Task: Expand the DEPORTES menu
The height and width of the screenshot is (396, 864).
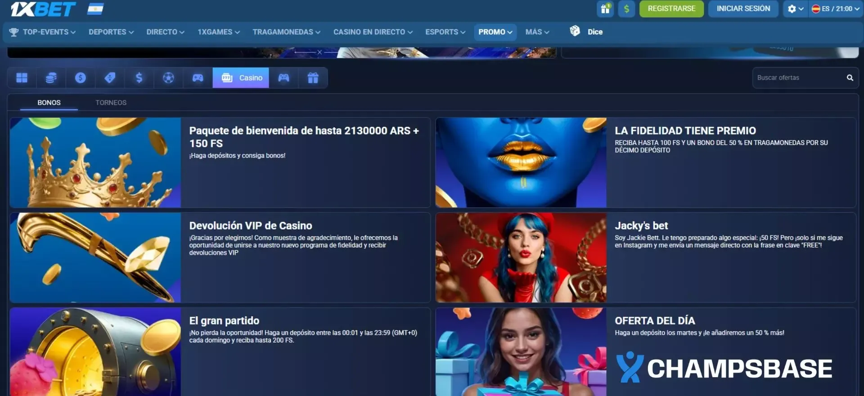Action: pos(111,32)
